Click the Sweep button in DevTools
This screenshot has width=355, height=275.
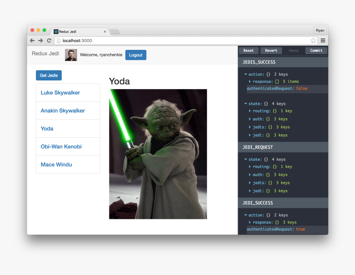point(293,50)
